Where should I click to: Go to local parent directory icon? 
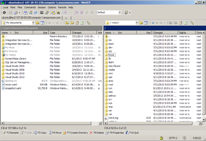tap(67, 23)
